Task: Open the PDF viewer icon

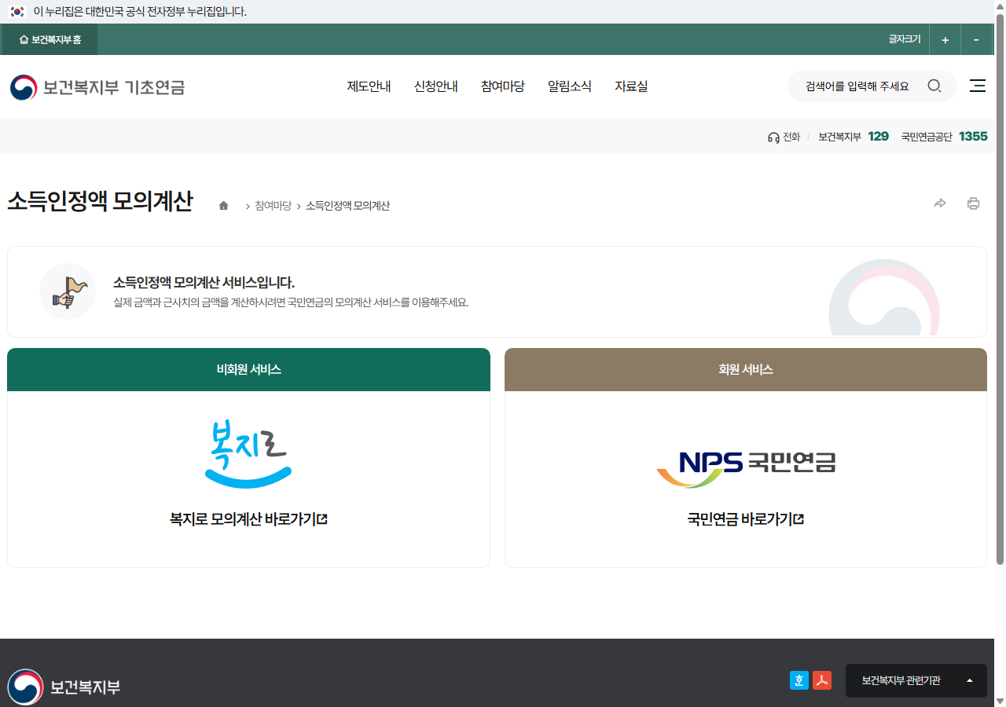Action: click(x=822, y=680)
